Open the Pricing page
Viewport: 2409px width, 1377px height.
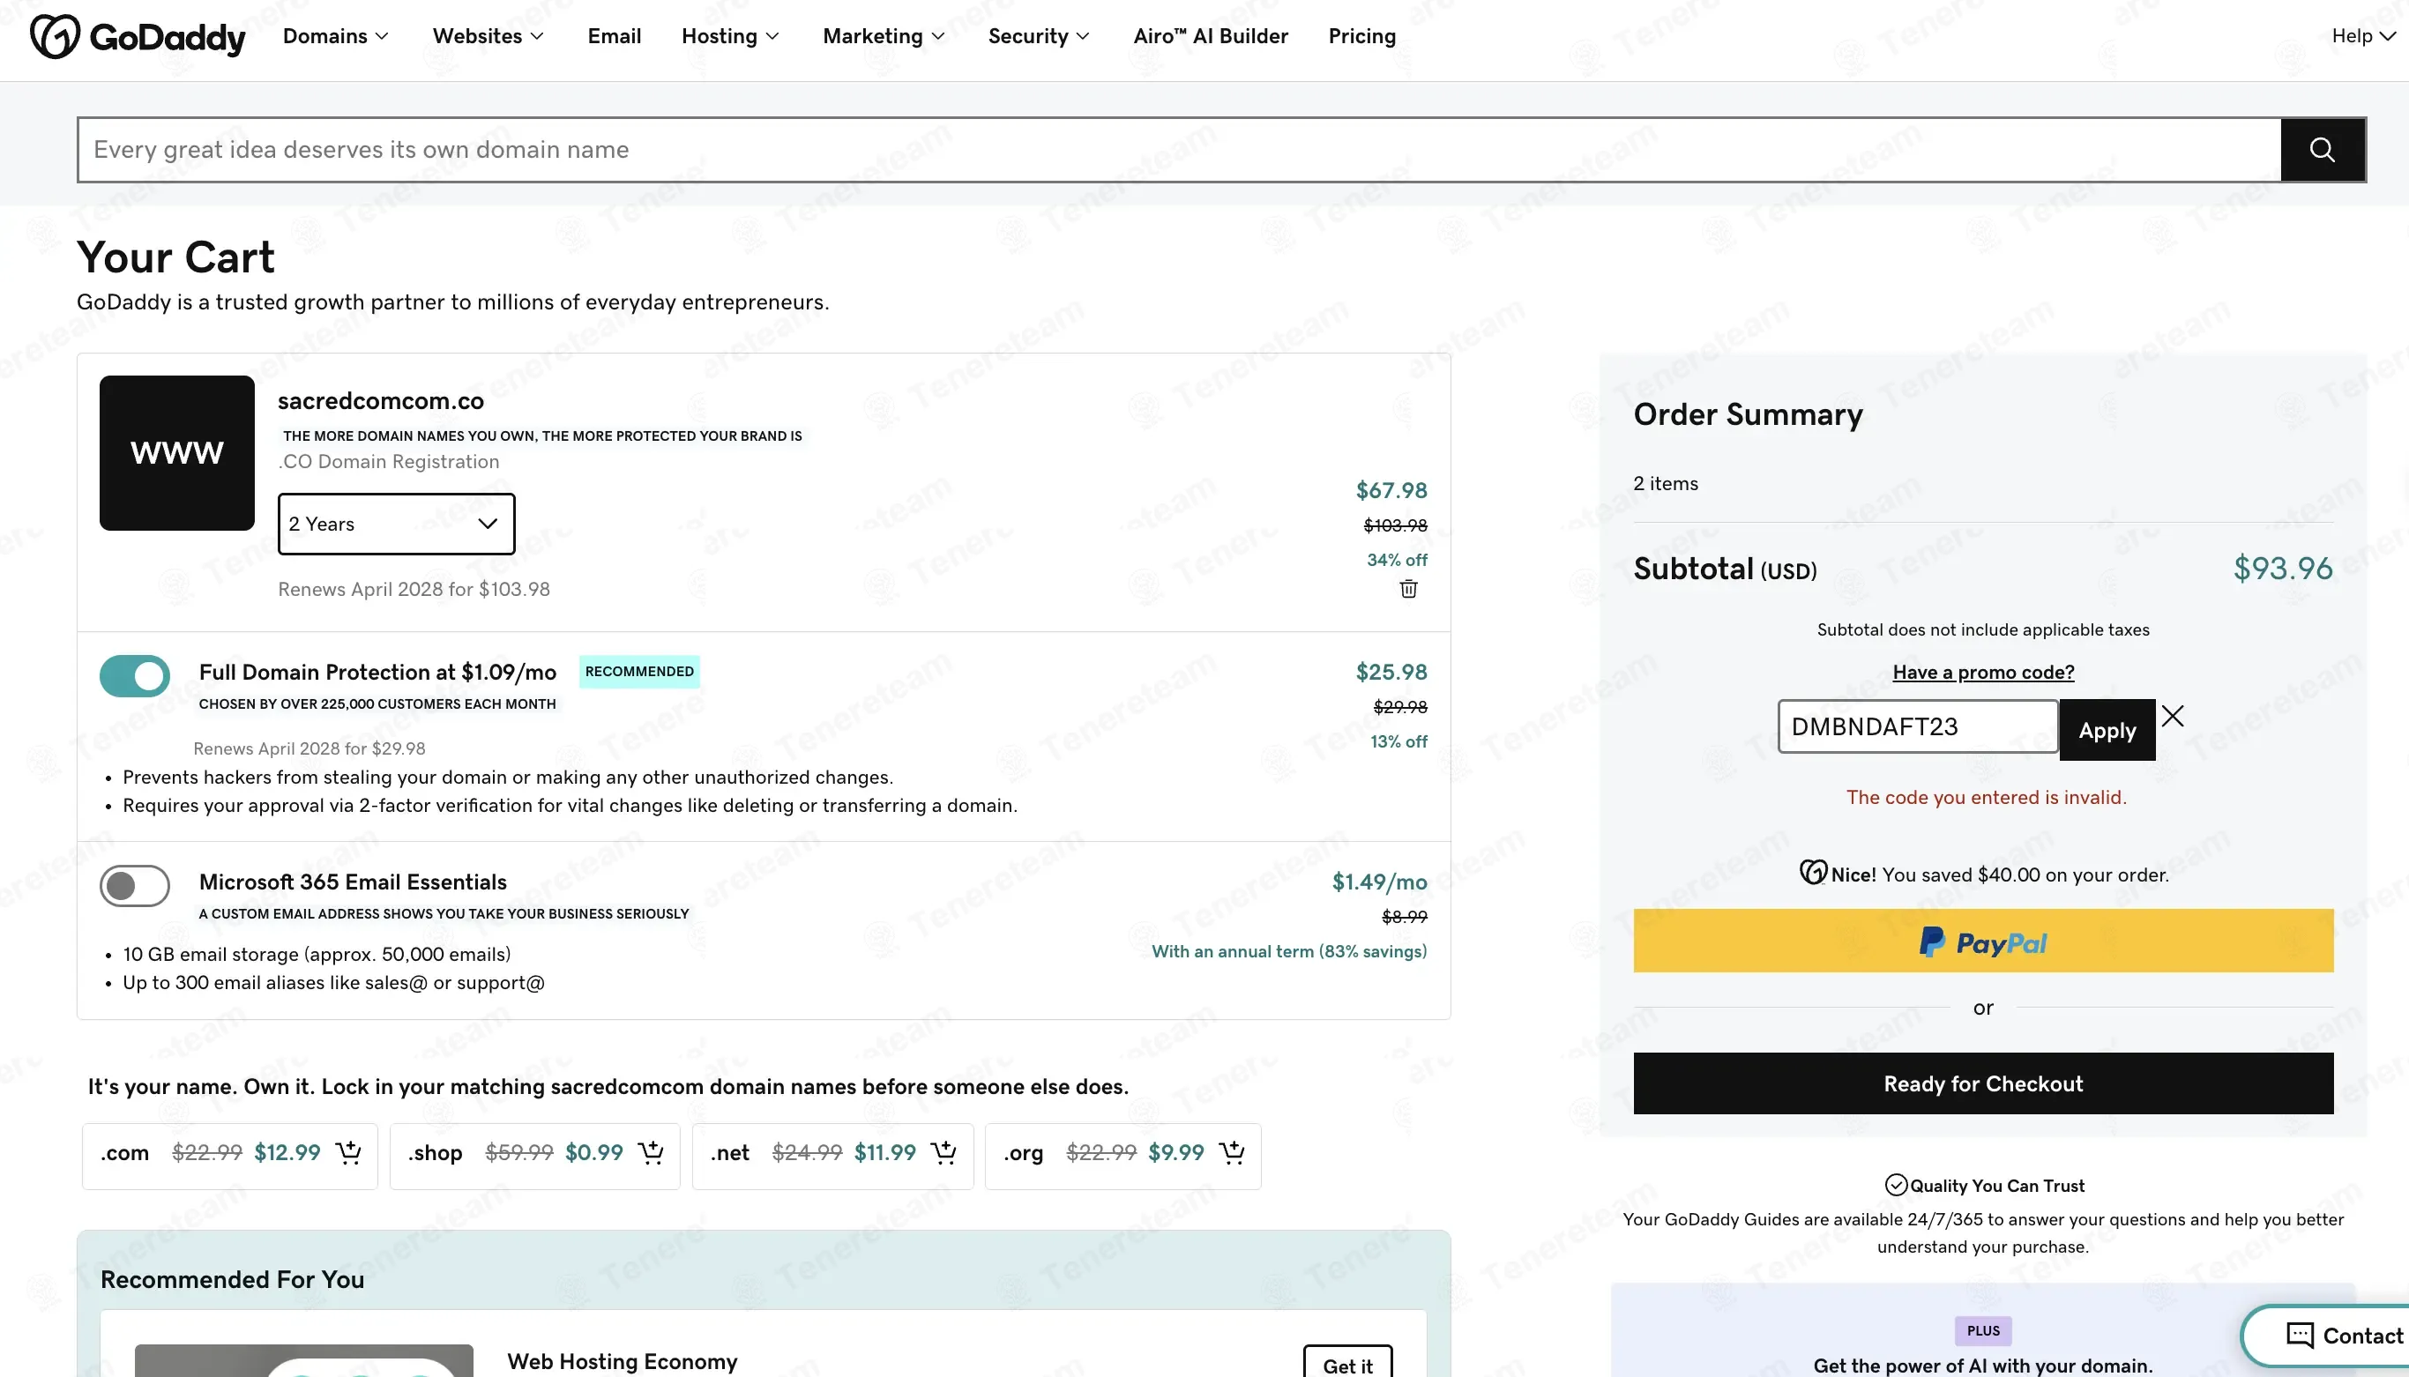pyautogui.click(x=1362, y=36)
